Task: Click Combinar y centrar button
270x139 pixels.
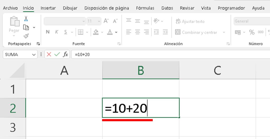Action: (196, 32)
